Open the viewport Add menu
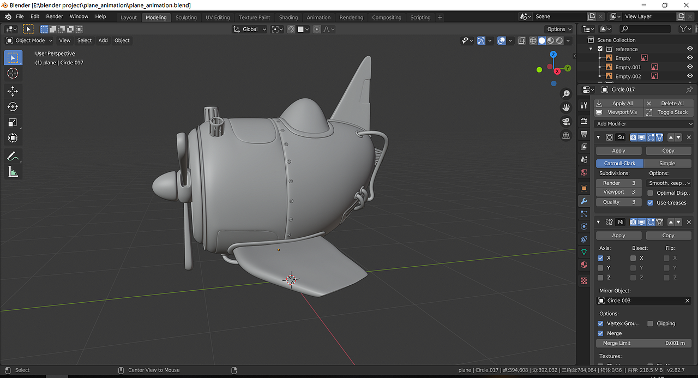Screen dimensions: 698x378 coord(103,40)
